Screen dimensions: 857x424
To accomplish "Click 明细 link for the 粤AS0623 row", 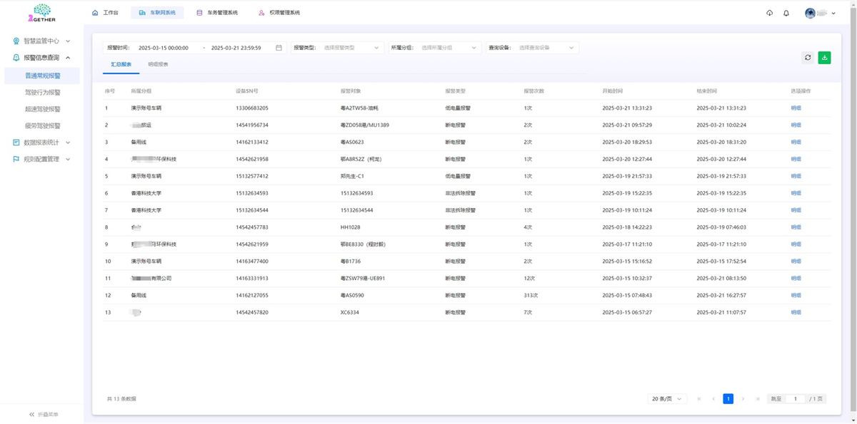I will coord(796,142).
